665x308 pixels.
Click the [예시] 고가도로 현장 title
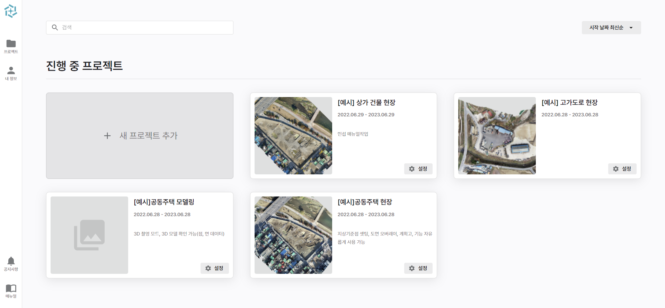coord(569,103)
